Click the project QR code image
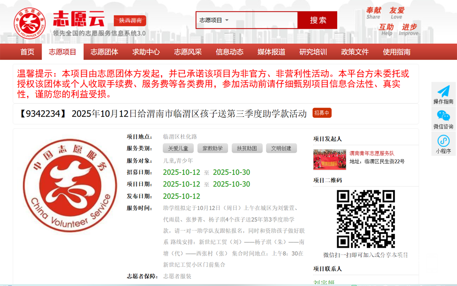Image resolution: width=457 pixels, height=286 pixels. click(x=366, y=219)
